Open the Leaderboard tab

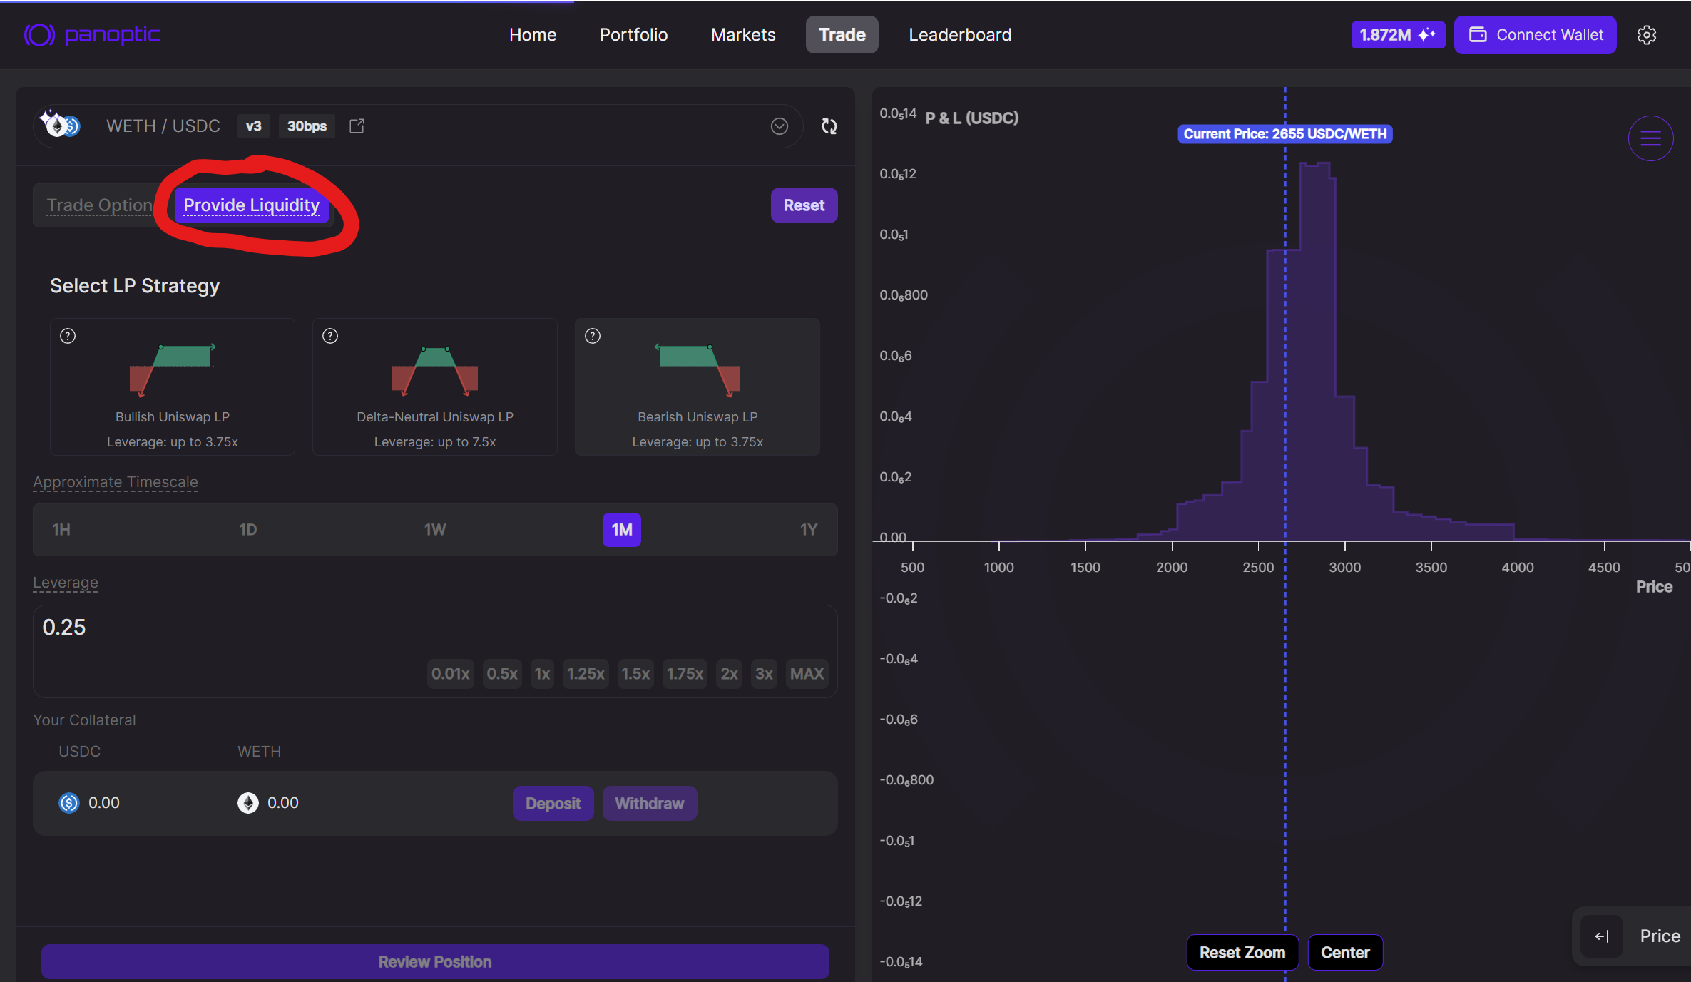pyautogui.click(x=959, y=34)
